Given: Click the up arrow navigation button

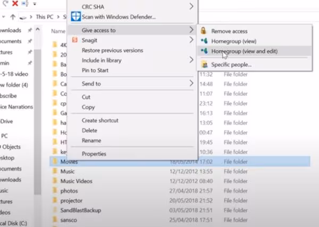Looking at the screenshot, I should [13, 17].
